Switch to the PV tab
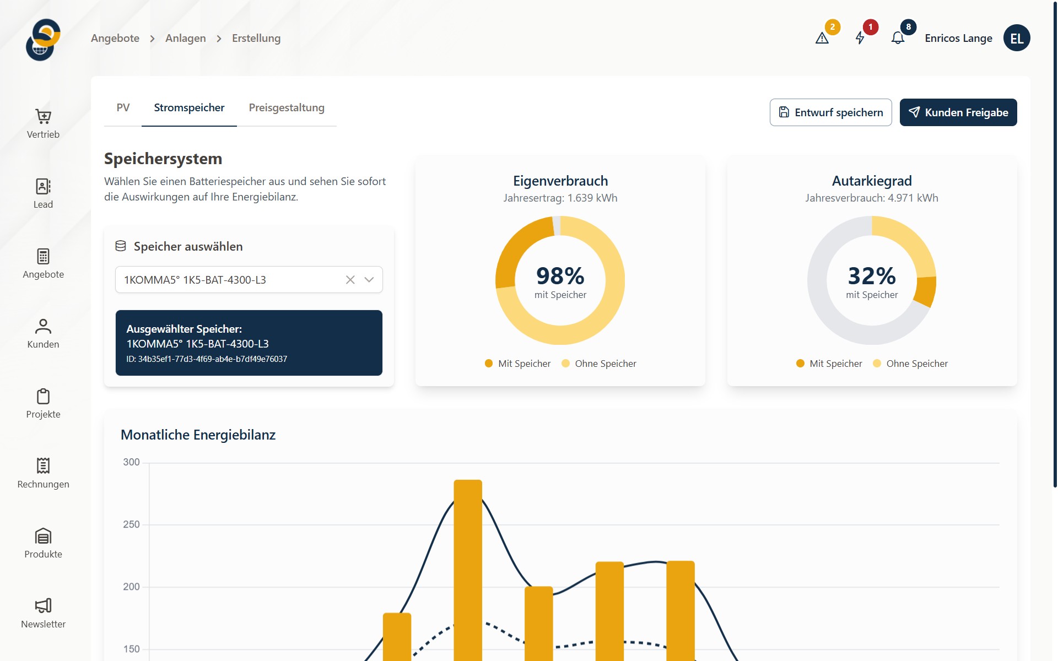Image resolution: width=1058 pixels, height=661 pixels. point(123,108)
